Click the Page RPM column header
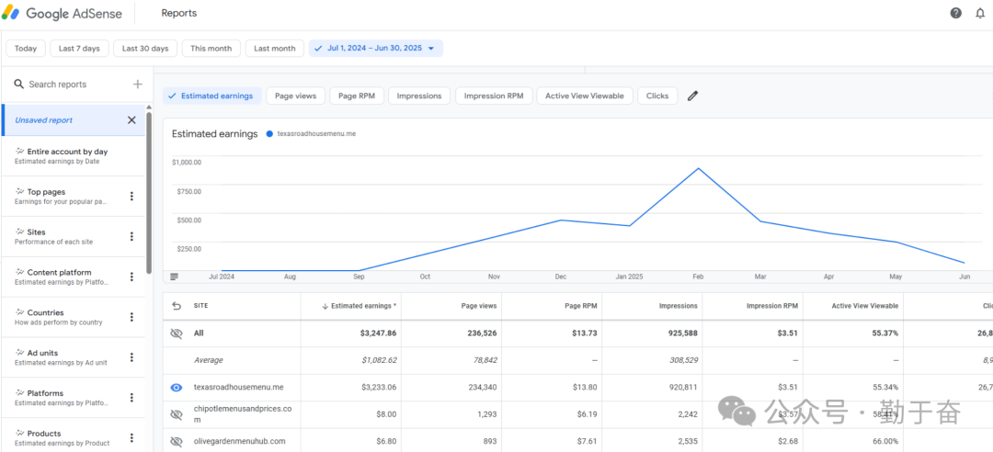This screenshot has width=993, height=452. click(581, 306)
